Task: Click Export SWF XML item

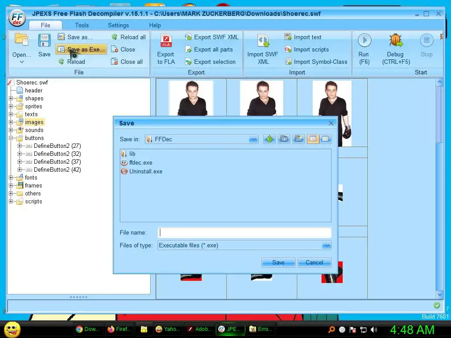Action: click(x=212, y=37)
